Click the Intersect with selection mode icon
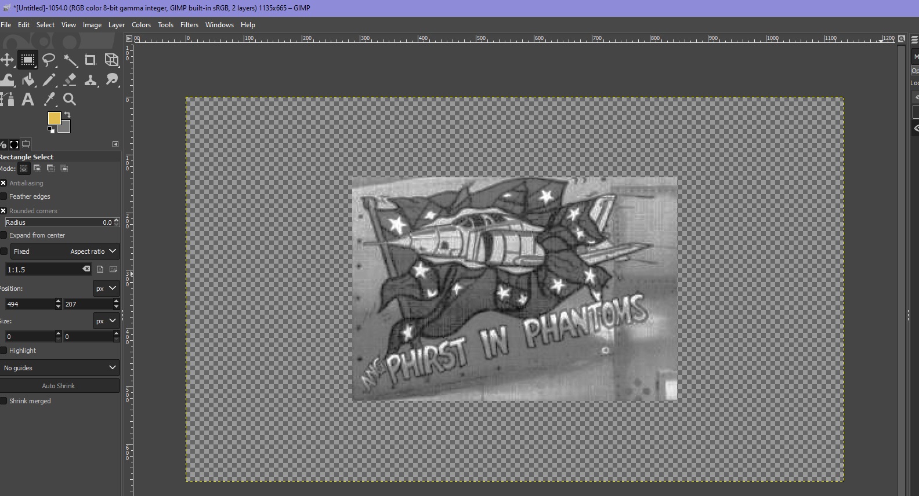 tap(64, 169)
